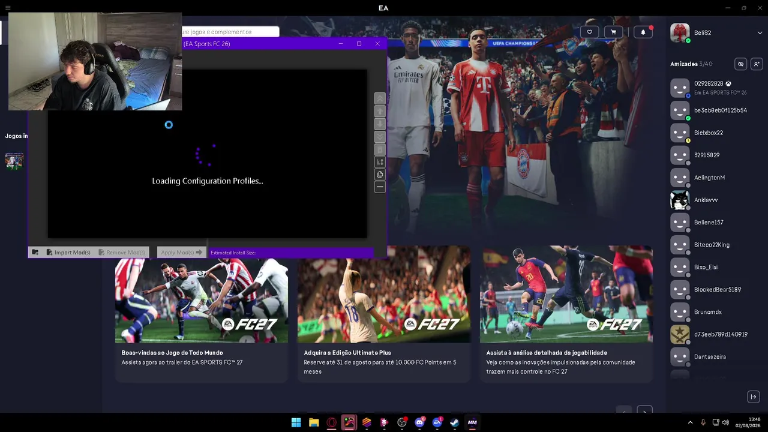
Task: Click the greyed-out delete icon in mod manager
Action: click(380, 149)
